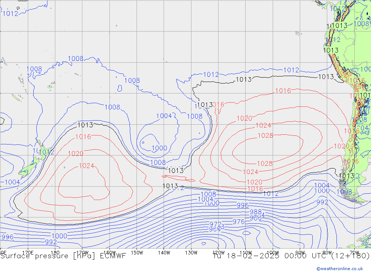
Task: Click the "Surface pressure [hPa] ECMWF" caption
Action: (x=63, y=256)
